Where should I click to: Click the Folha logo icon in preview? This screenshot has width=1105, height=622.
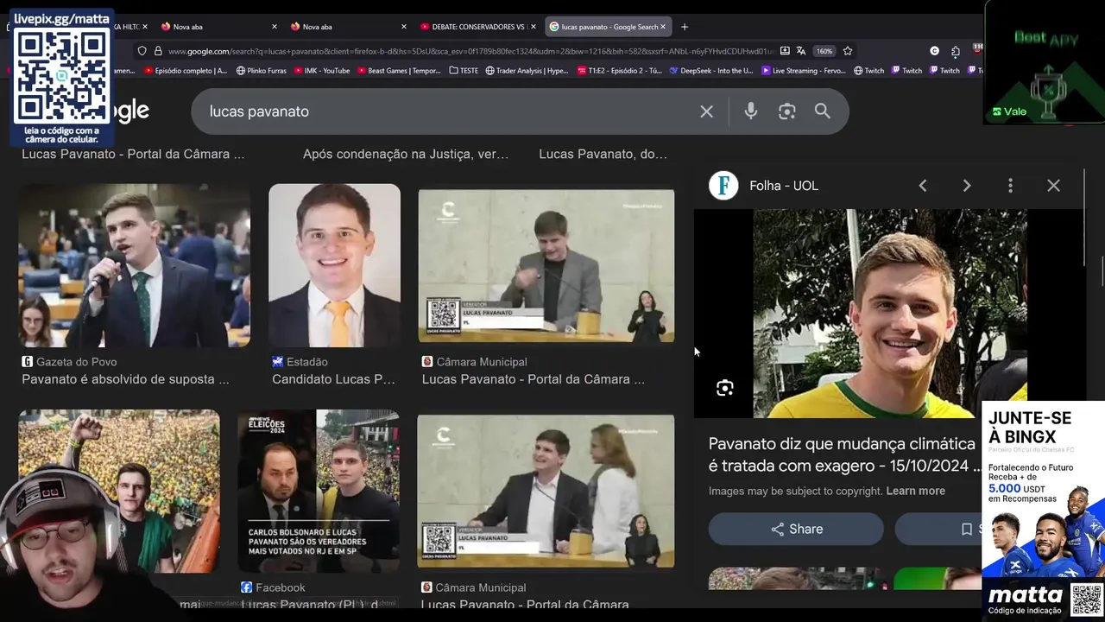(x=723, y=186)
